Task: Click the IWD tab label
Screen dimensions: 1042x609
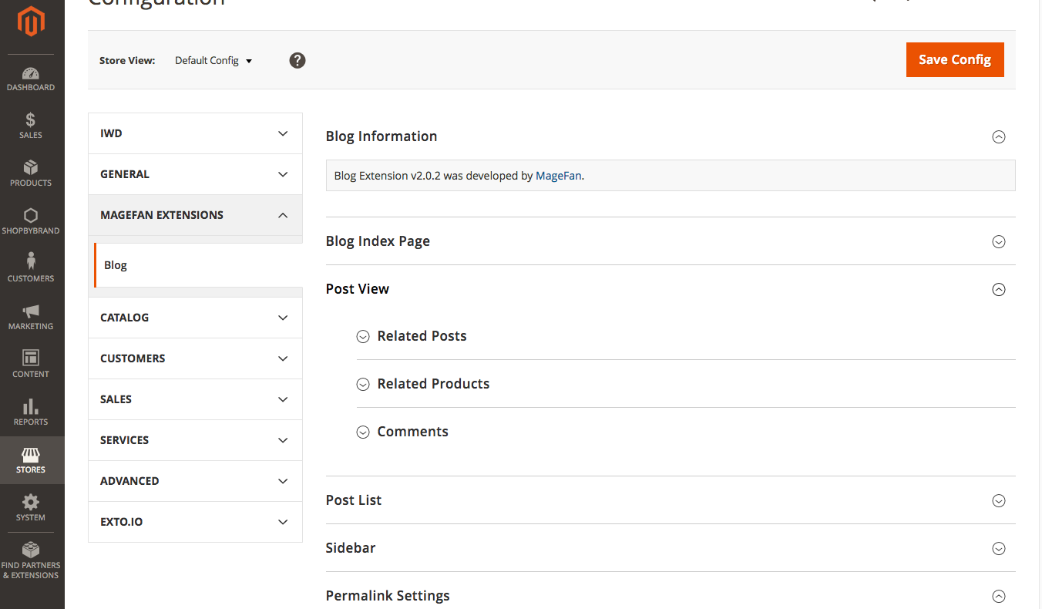Action: tap(111, 133)
